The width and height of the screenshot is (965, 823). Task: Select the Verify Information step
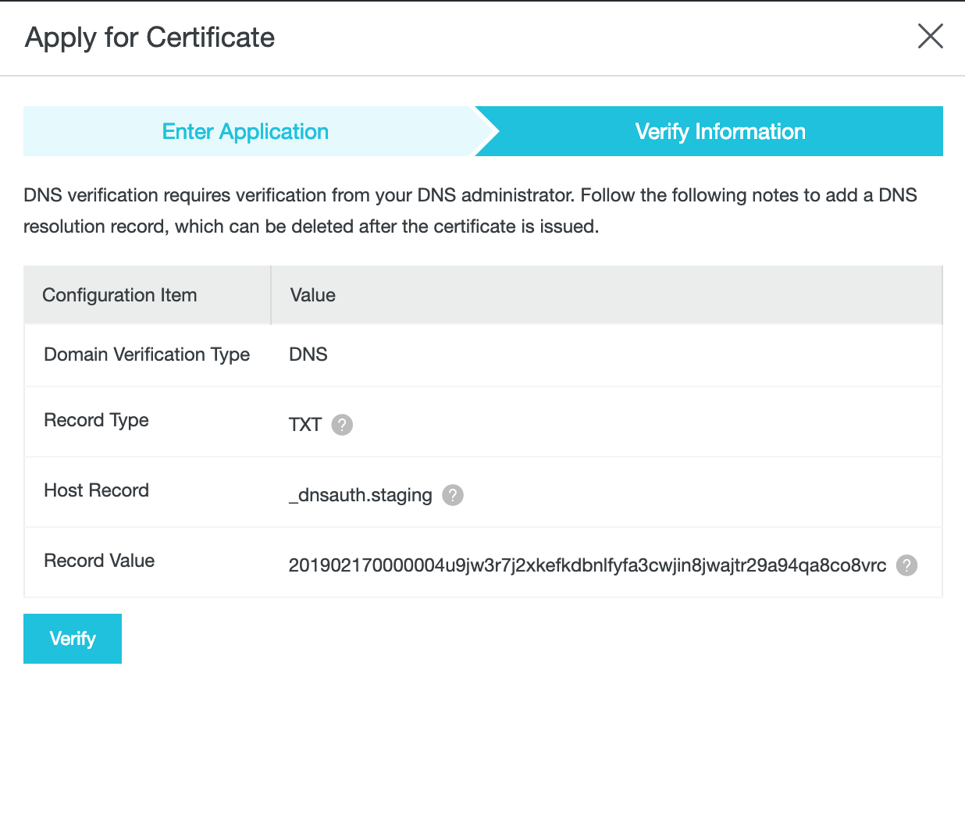[x=720, y=132]
